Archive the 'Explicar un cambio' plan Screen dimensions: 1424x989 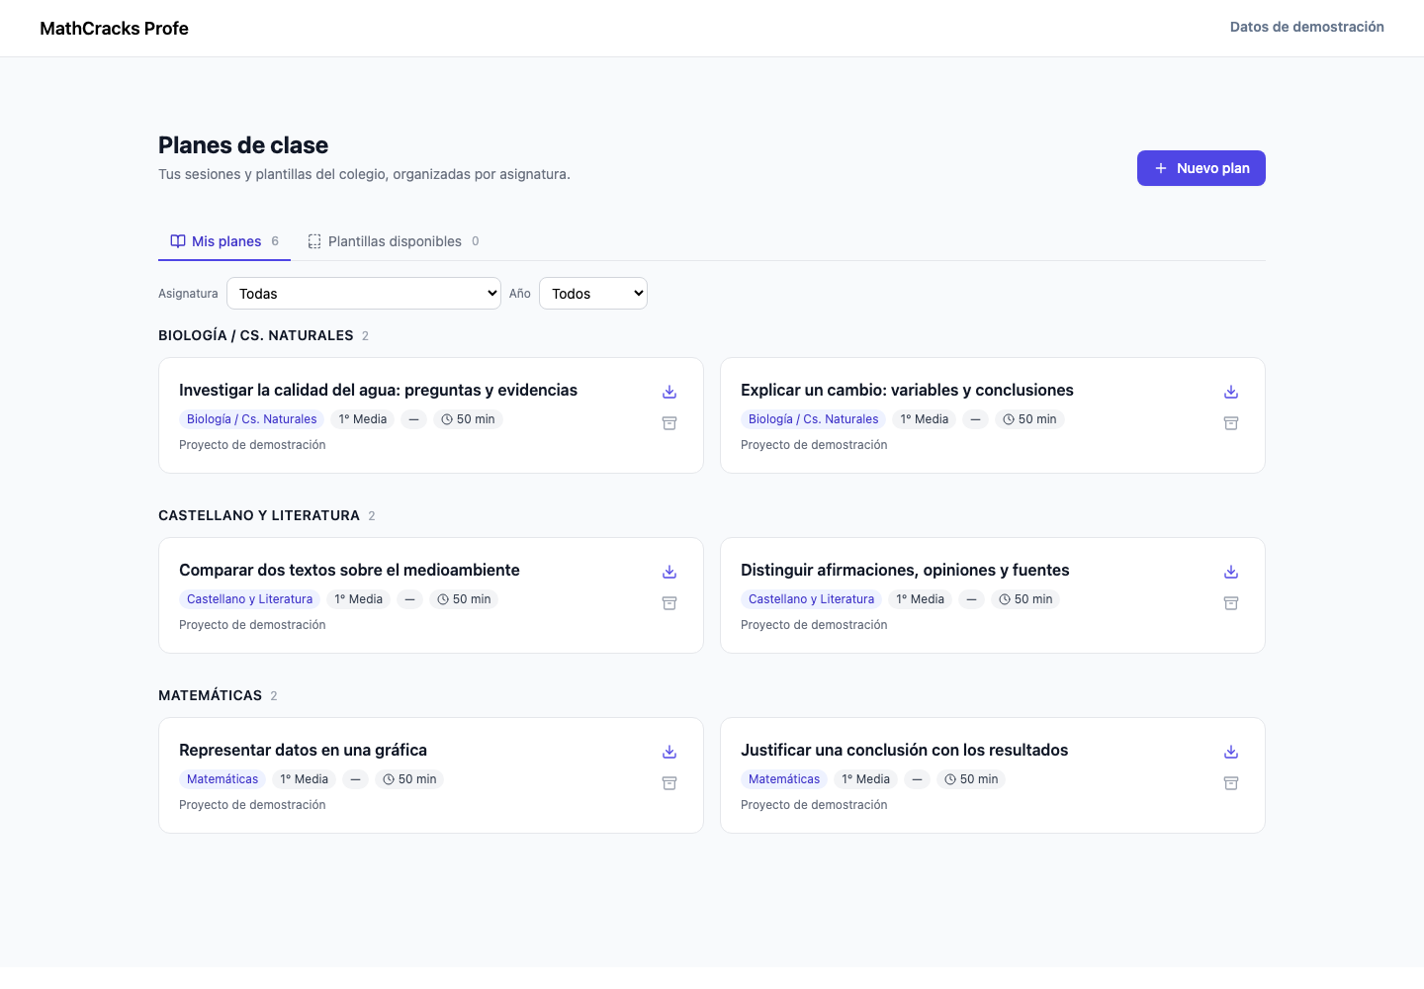[1231, 423]
